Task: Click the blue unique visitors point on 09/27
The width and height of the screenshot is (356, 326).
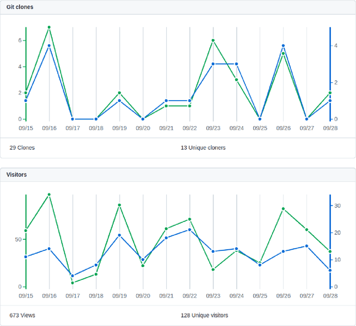Action: point(306,246)
